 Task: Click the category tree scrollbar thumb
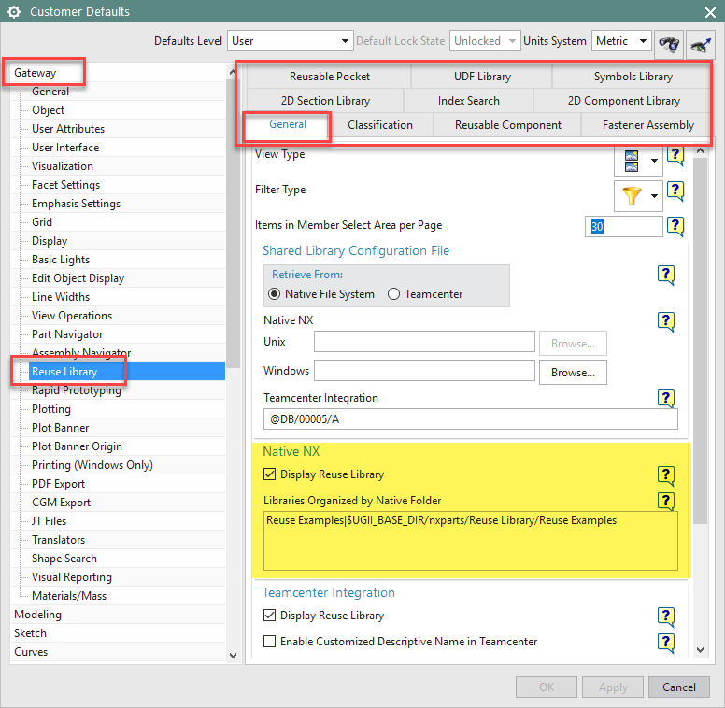pos(233,223)
